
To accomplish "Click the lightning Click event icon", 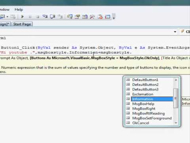I will point(182,31).
